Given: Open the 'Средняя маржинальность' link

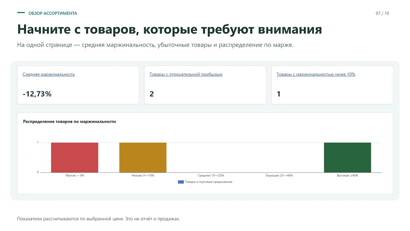Looking at the screenshot, I should (48, 74).
